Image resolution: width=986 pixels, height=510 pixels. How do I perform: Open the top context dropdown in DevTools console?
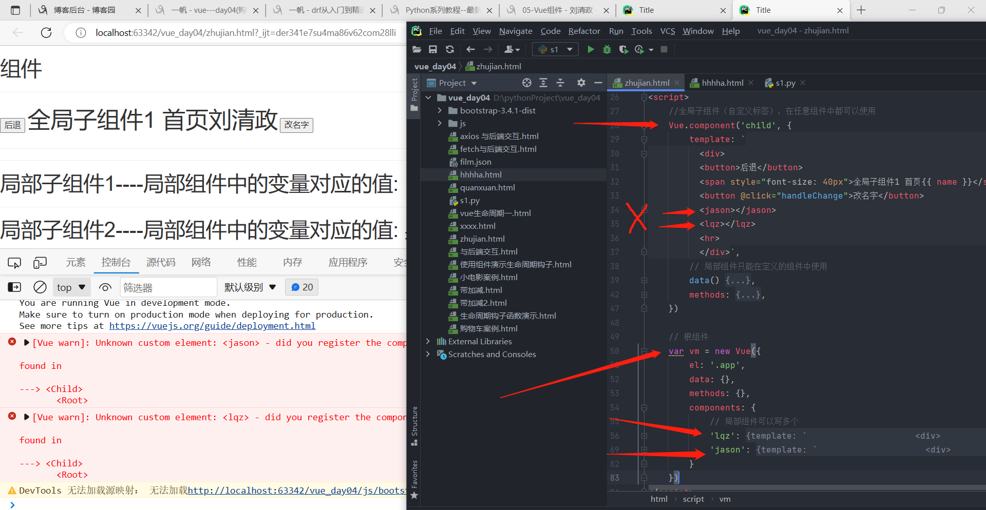[71, 287]
